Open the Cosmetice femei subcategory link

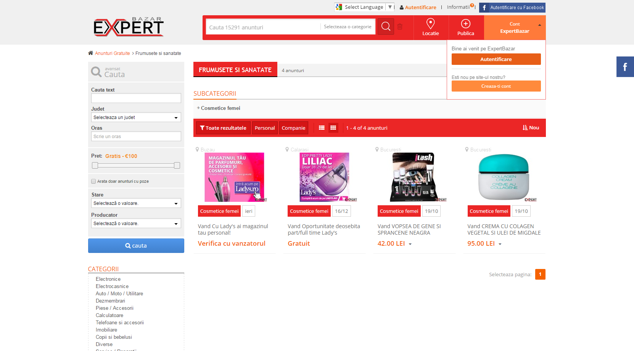pos(220,108)
